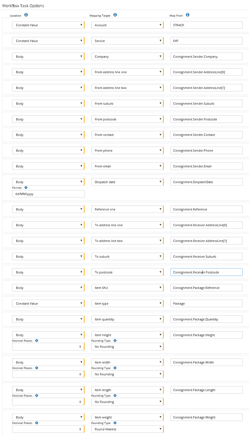Open the Item type mapping target dropdown

click(127, 304)
